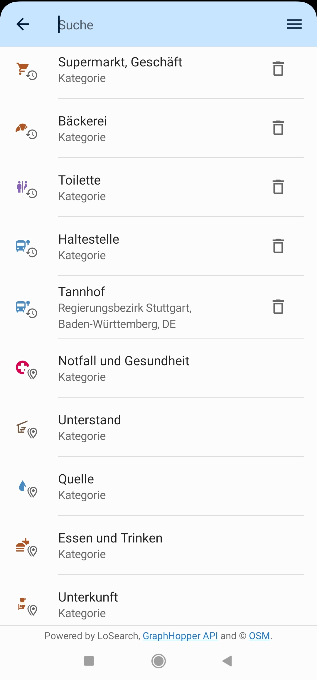
Task: Remove Toilette from search history
Action: 278,187
